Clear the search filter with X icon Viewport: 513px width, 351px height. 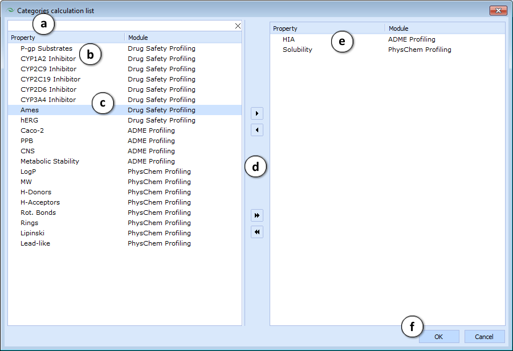coord(238,26)
